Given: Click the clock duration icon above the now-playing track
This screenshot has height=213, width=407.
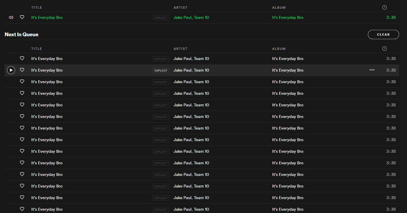Looking at the screenshot, I should click(384, 8).
